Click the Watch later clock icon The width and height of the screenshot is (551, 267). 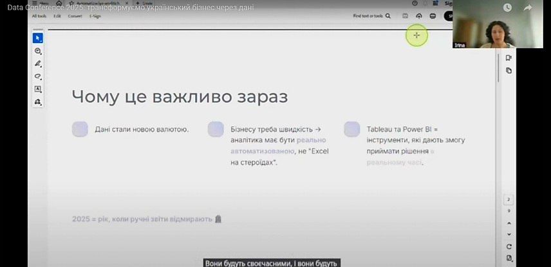[507, 8]
